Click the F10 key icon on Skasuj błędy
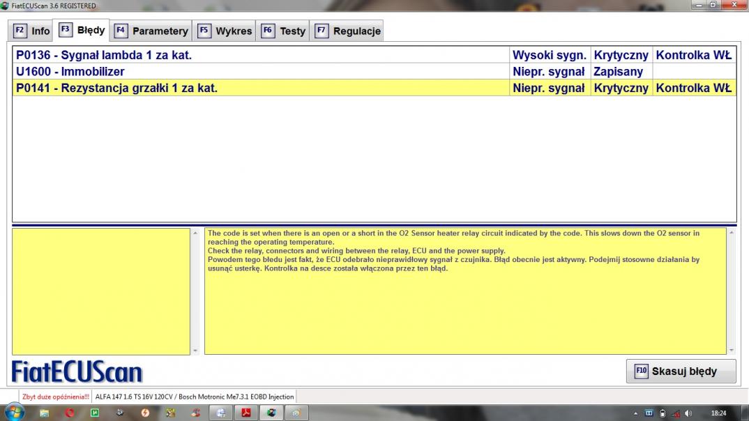This screenshot has height=421, width=749. click(x=641, y=371)
